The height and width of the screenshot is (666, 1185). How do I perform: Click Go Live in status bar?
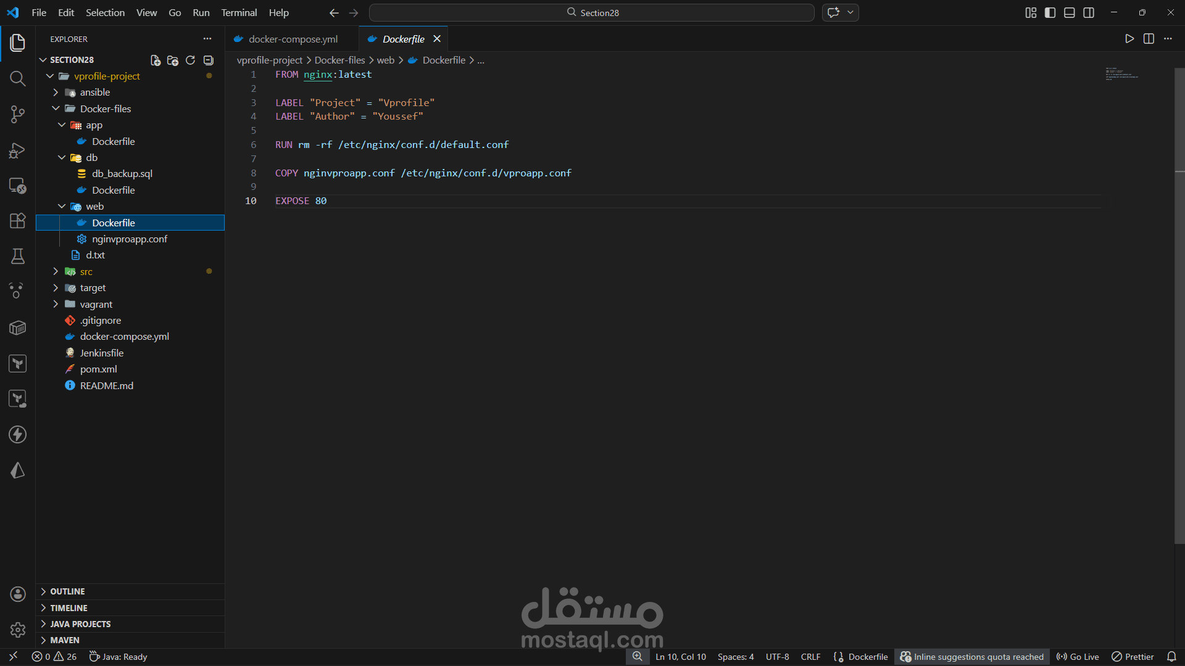pyautogui.click(x=1078, y=657)
